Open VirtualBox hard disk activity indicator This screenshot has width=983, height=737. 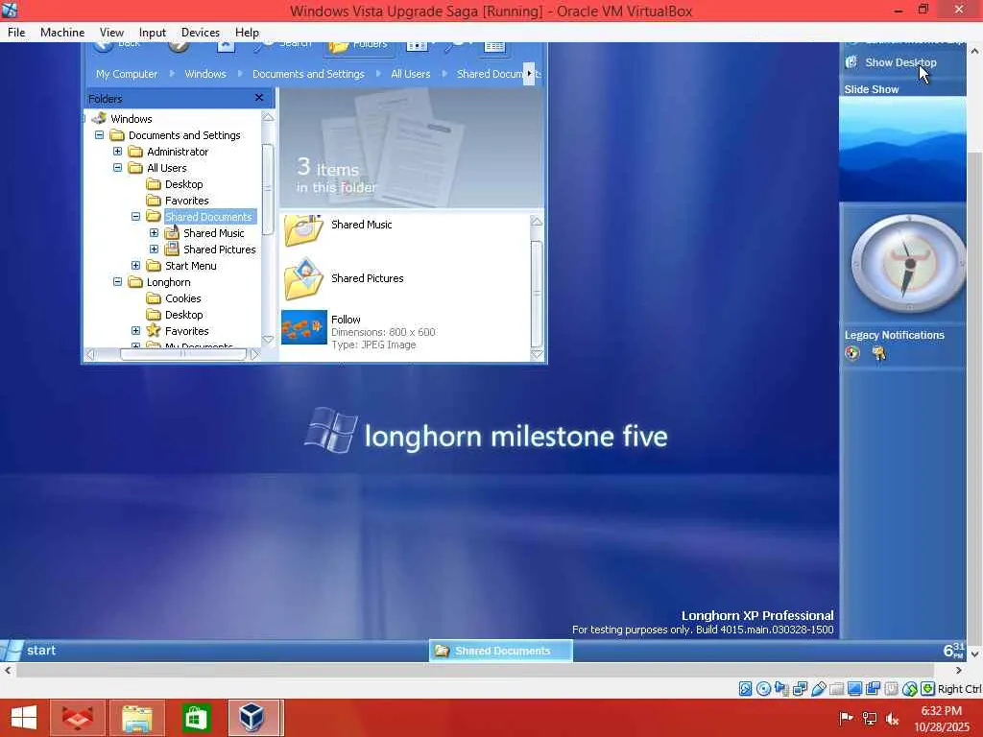click(745, 689)
